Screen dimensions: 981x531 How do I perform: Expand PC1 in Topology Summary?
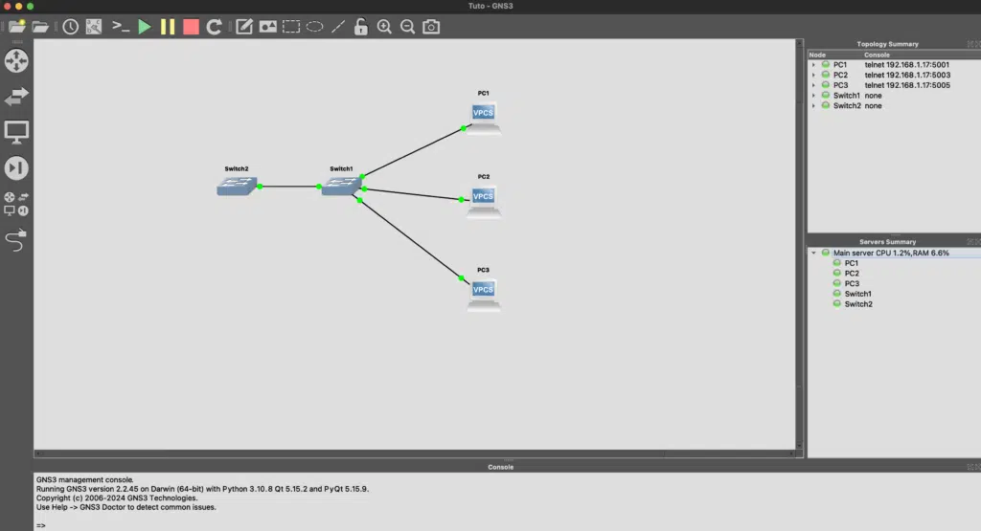click(x=813, y=65)
